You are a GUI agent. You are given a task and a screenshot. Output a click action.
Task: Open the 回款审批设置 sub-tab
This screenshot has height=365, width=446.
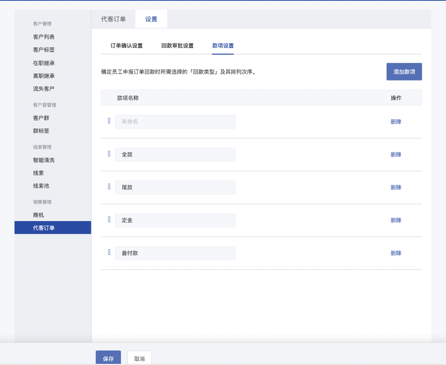click(177, 46)
